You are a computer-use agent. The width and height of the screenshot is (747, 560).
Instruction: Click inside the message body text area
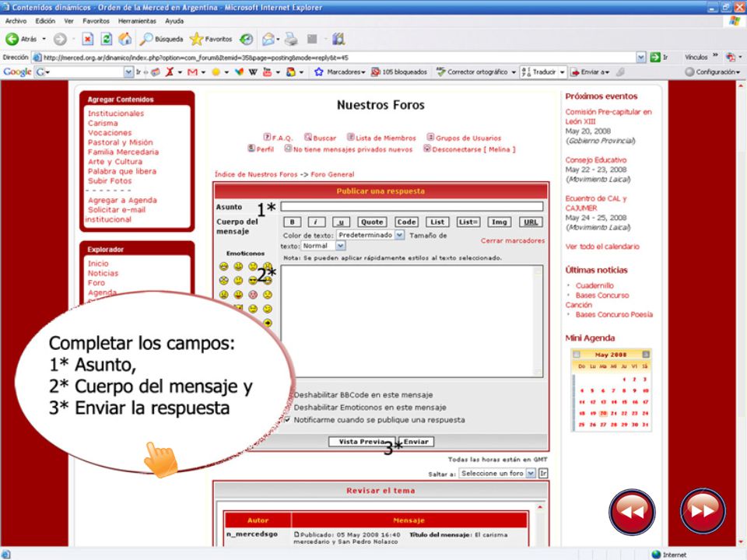tap(412, 321)
